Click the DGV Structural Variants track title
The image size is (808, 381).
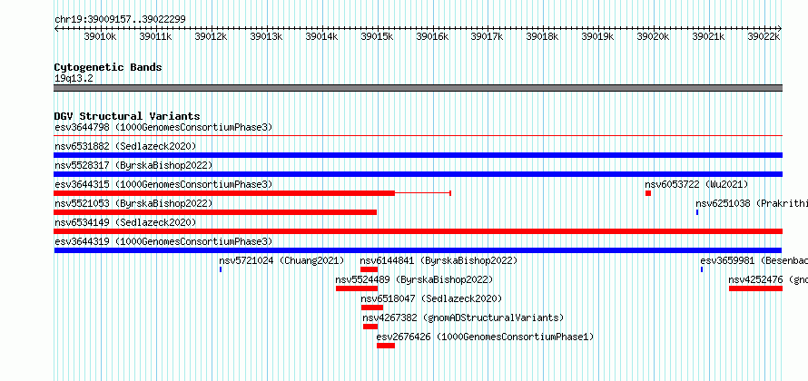point(127,116)
